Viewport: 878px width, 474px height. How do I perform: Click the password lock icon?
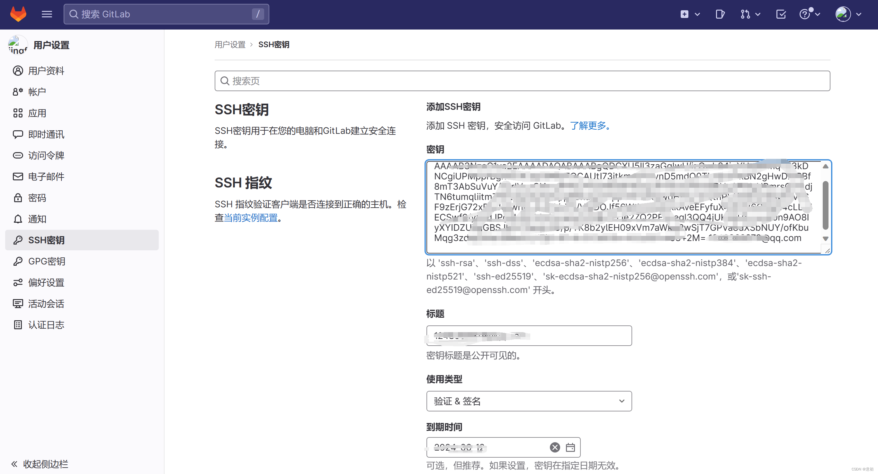18,198
